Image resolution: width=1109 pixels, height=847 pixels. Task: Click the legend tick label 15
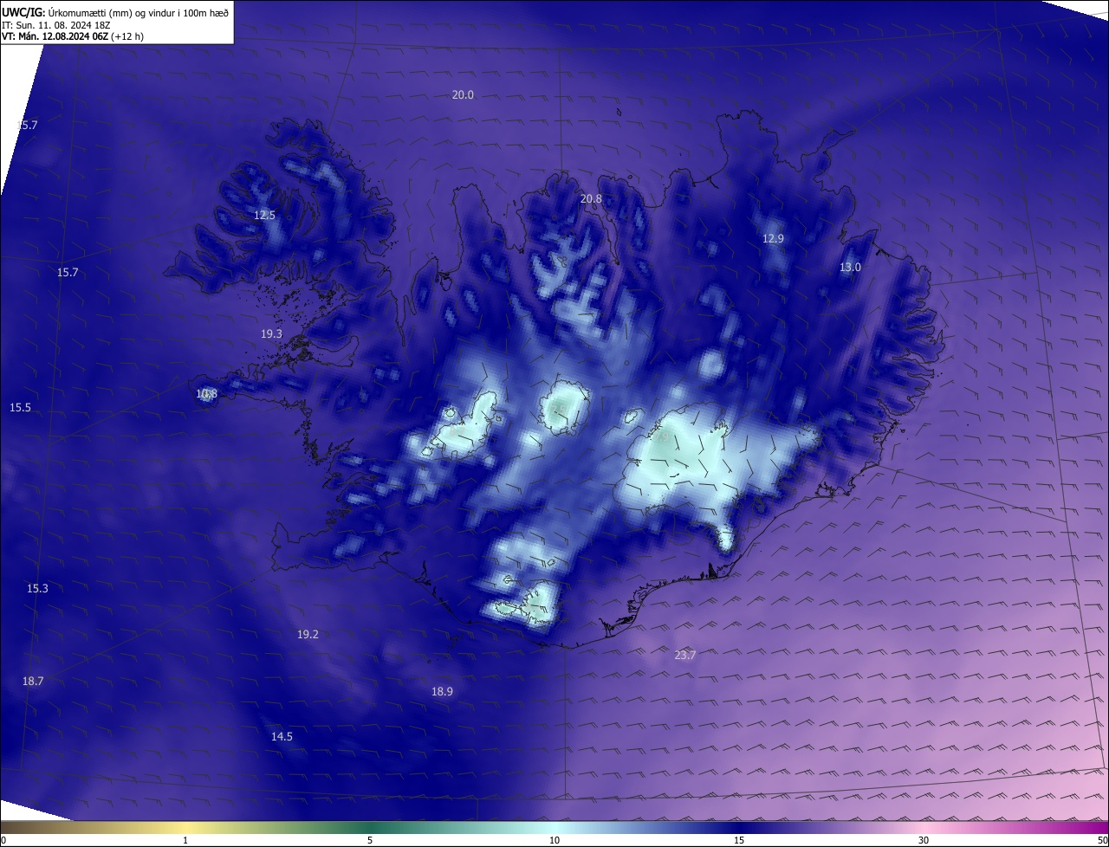pos(739,840)
